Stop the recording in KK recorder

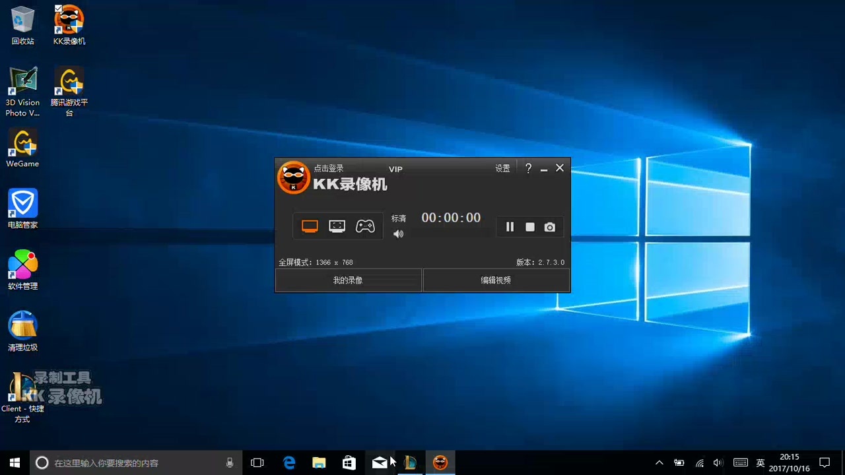(529, 227)
